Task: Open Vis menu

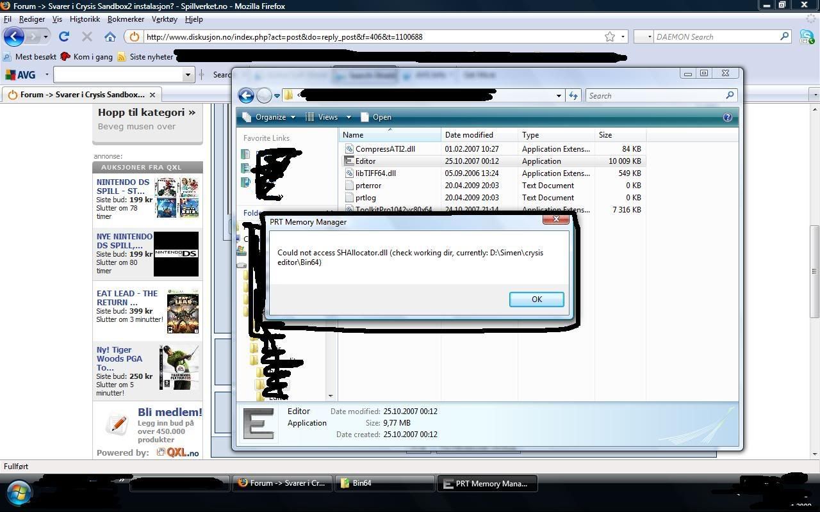Action: coord(57,19)
